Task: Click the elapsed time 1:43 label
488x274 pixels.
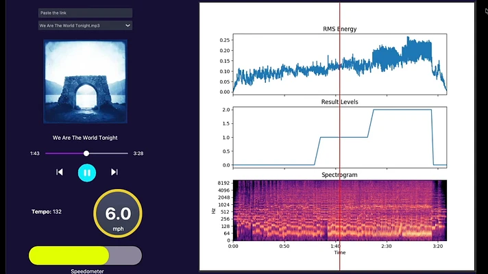Action: click(x=35, y=153)
